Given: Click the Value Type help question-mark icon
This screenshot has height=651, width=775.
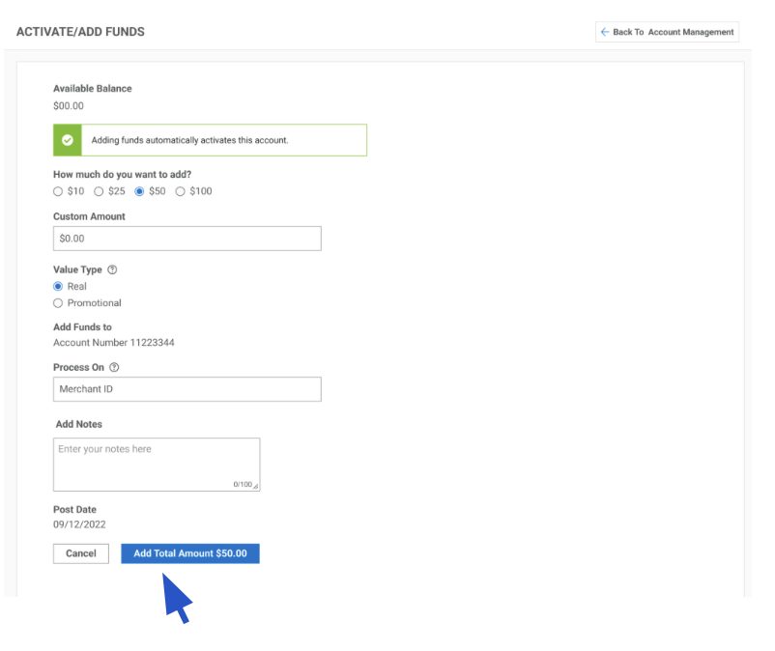Looking at the screenshot, I should (x=112, y=270).
